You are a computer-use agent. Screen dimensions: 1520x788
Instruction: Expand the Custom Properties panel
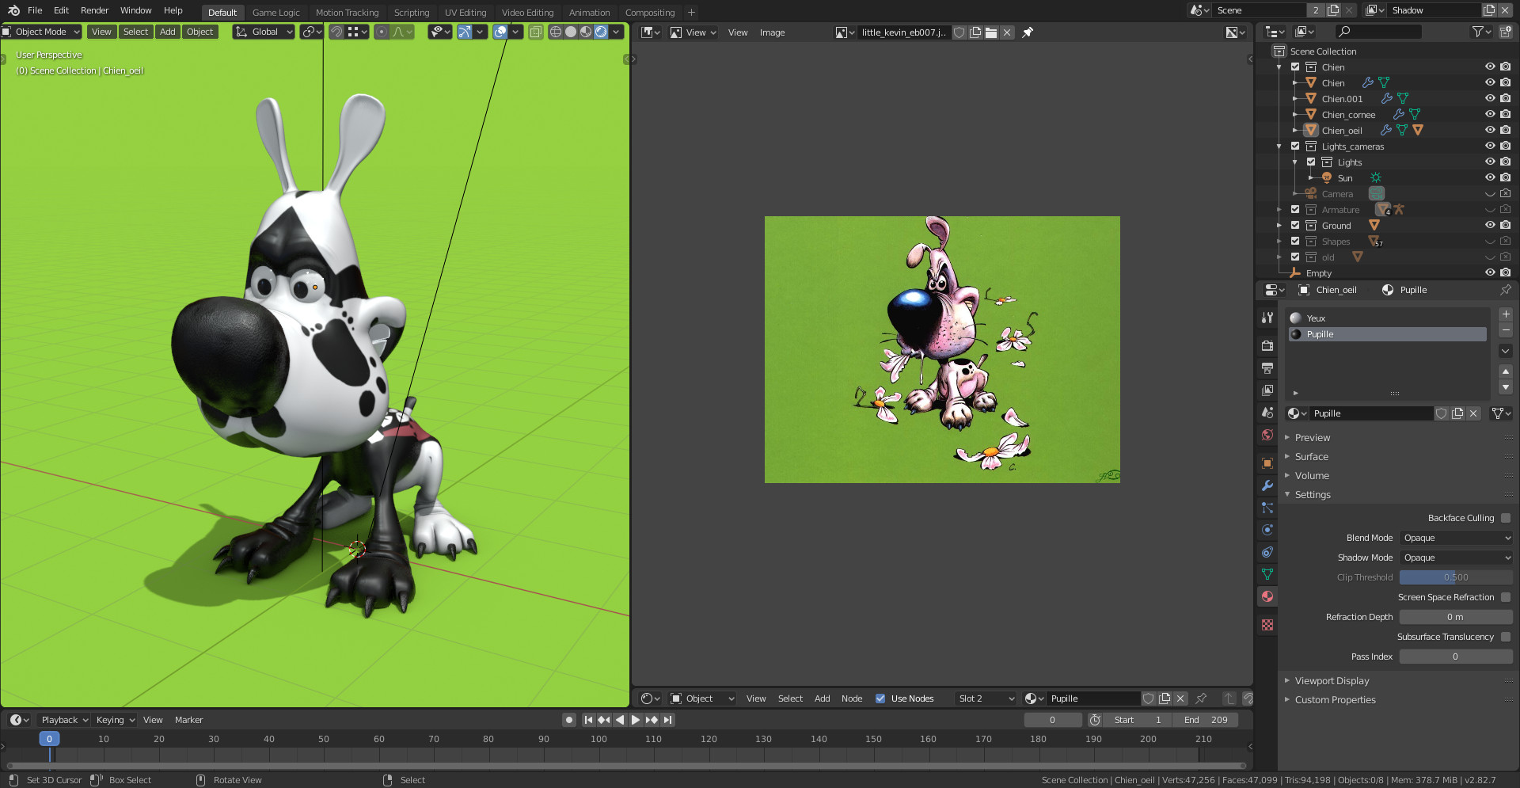(1335, 700)
